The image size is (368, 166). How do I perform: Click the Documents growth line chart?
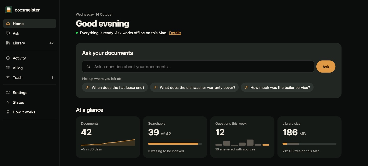pyautogui.click(x=108, y=143)
